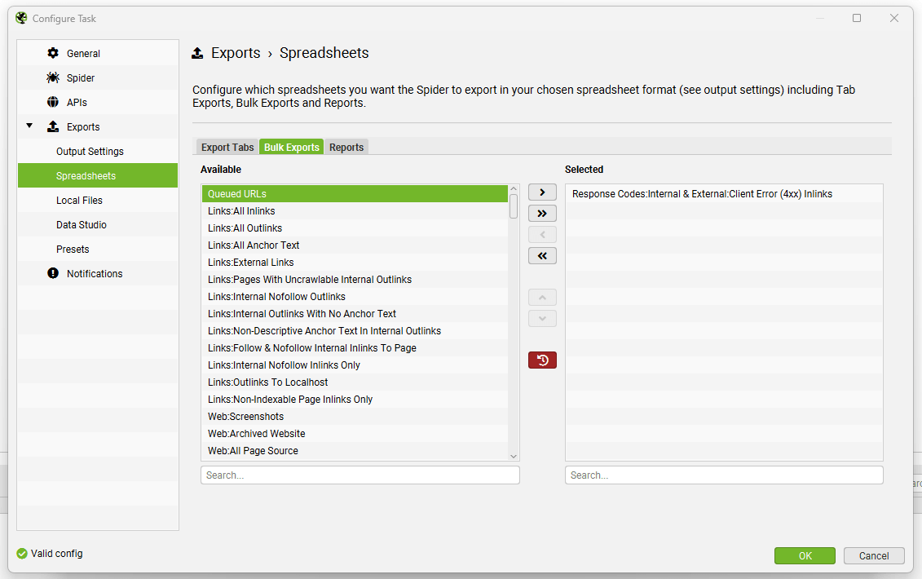Select Links:Internal Nofollow Outlinks row
This screenshot has height=579, width=922.
[355, 296]
